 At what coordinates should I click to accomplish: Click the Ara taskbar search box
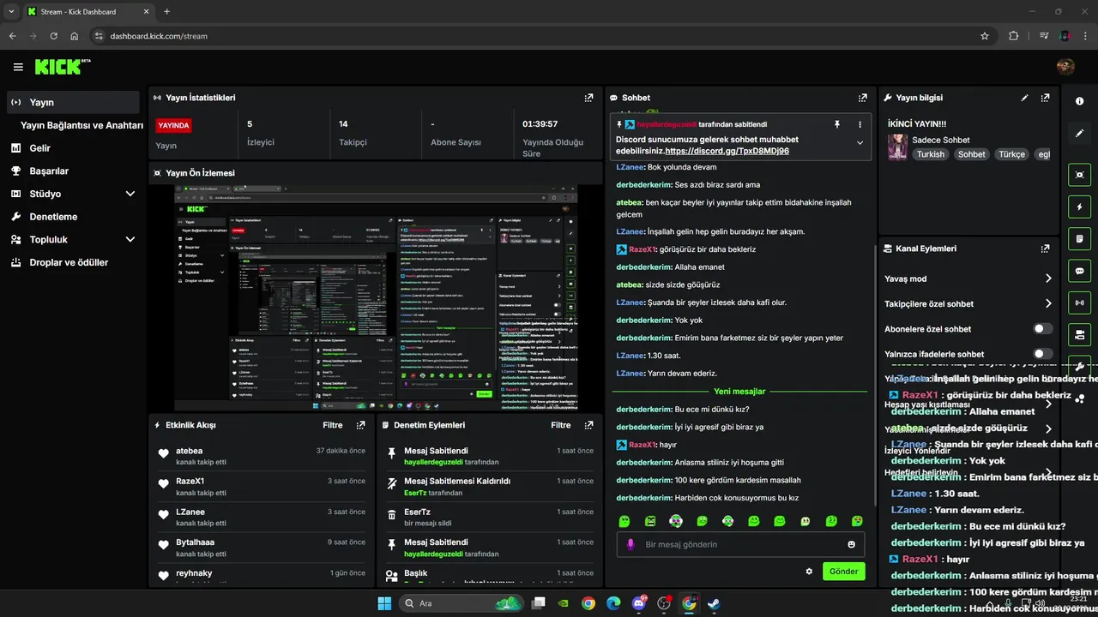462,603
